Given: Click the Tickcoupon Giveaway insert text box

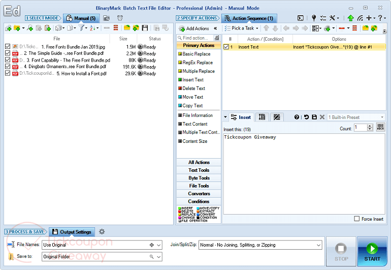Looking at the screenshot, I should [304, 174].
